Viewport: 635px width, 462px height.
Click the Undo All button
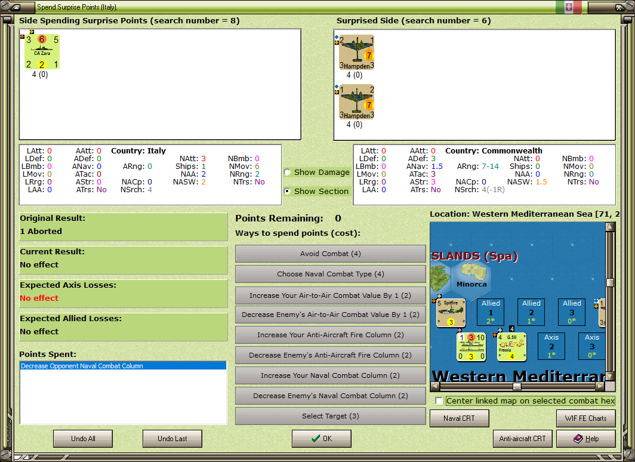(83, 439)
